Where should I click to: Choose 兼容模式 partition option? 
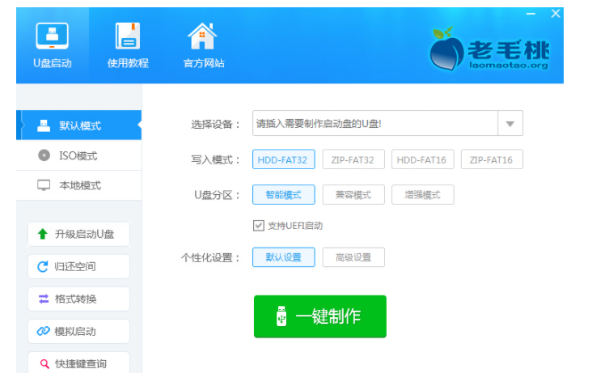point(353,195)
